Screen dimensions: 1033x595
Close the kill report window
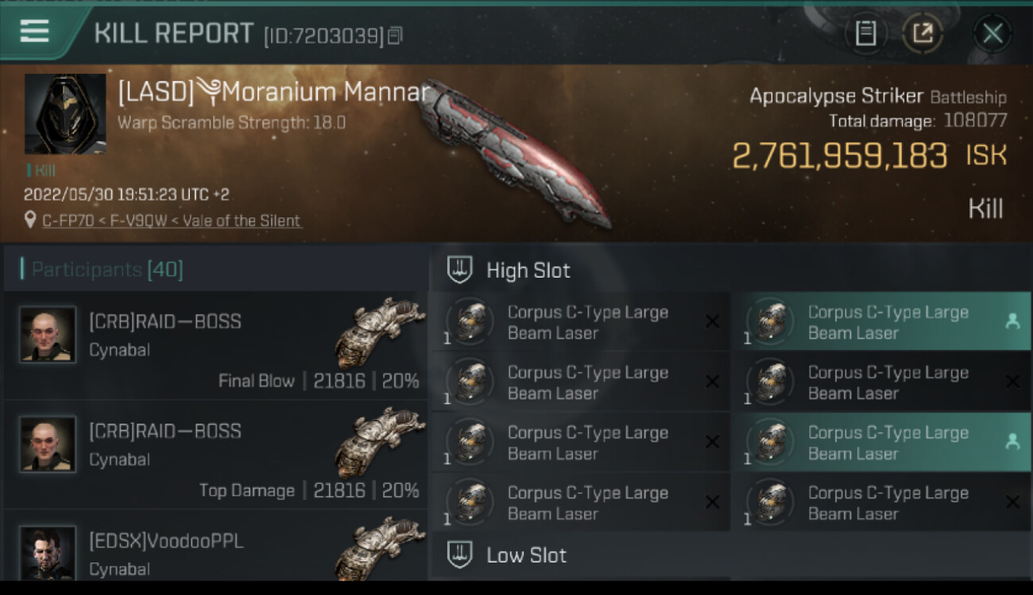(992, 33)
